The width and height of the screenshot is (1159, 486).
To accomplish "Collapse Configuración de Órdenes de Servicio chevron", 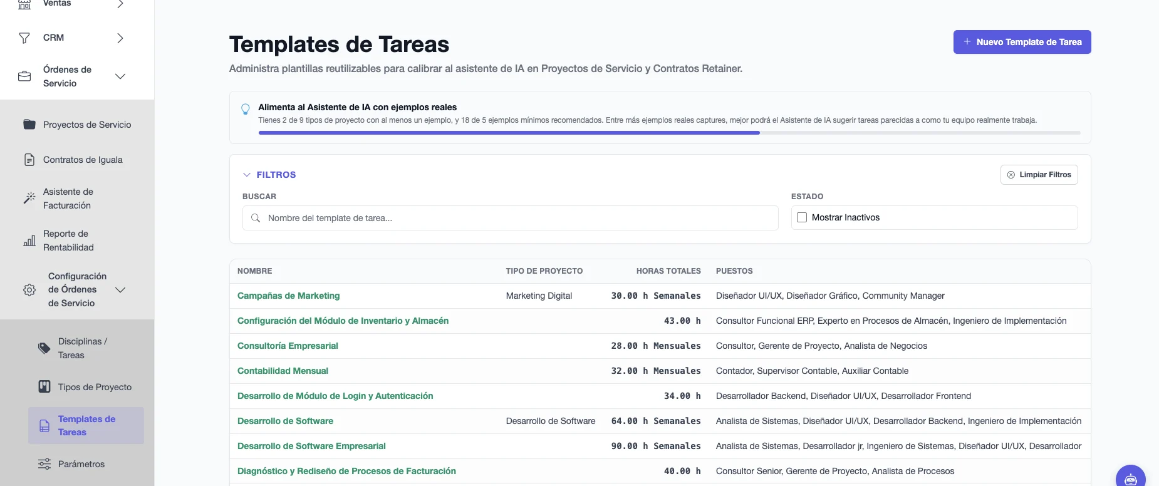I will click(x=120, y=290).
